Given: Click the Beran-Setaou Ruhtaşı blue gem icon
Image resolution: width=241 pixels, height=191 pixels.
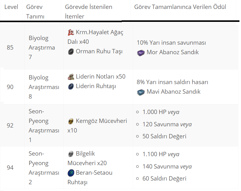Looking at the screenshot, I should click(71, 173).
